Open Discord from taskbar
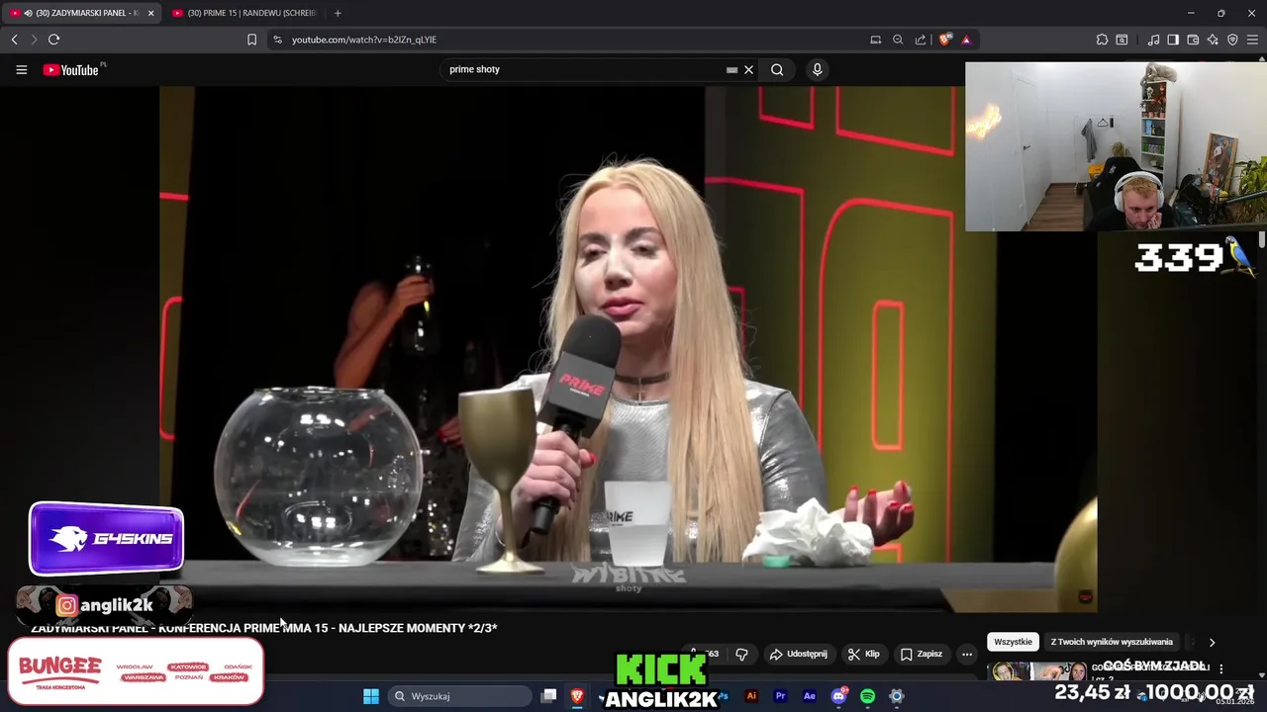1267x712 pixels. click(x=838, y=696)
